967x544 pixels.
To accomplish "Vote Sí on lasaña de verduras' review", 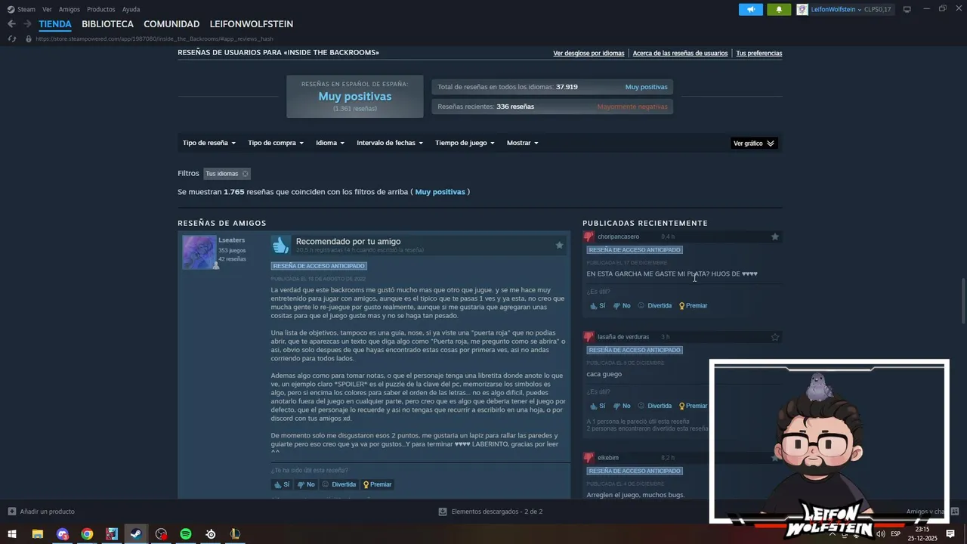I will click(598, 406).
